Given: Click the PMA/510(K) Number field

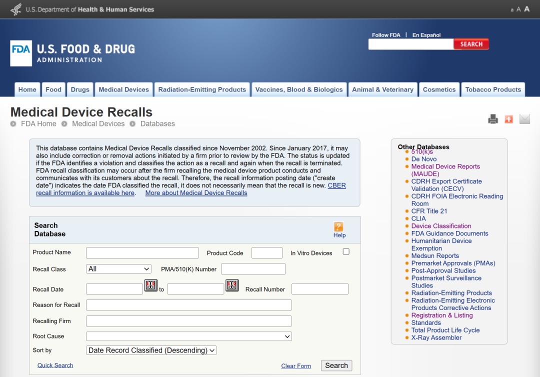Looking at the screenshot, I should [253, 269].
